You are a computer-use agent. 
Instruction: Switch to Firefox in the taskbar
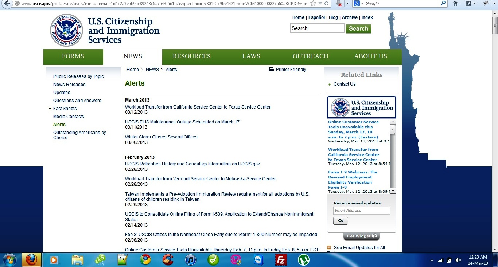(32, 260)
